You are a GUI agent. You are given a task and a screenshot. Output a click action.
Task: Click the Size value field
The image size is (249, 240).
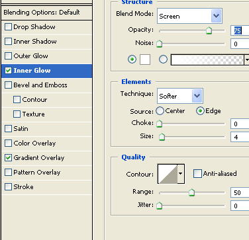coord(240,137)
